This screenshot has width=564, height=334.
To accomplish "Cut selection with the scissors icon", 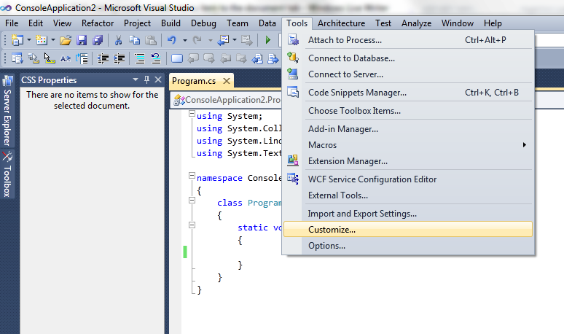I will pyautogui.click(x=119, y=40).
